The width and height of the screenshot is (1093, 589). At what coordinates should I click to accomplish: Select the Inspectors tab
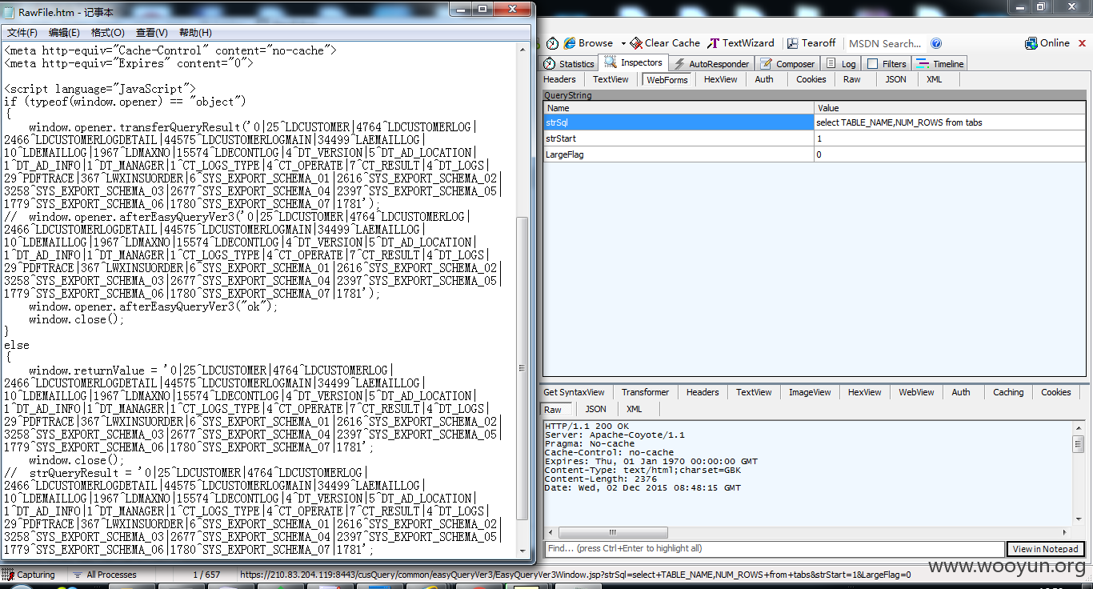point(634,63)
